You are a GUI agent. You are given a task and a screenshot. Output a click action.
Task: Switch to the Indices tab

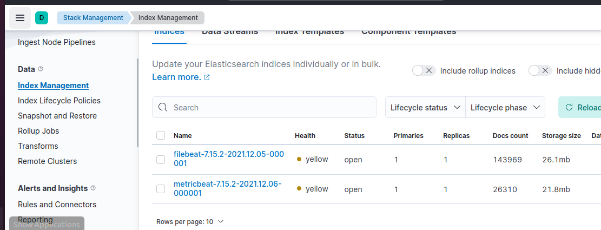(169, 32)
